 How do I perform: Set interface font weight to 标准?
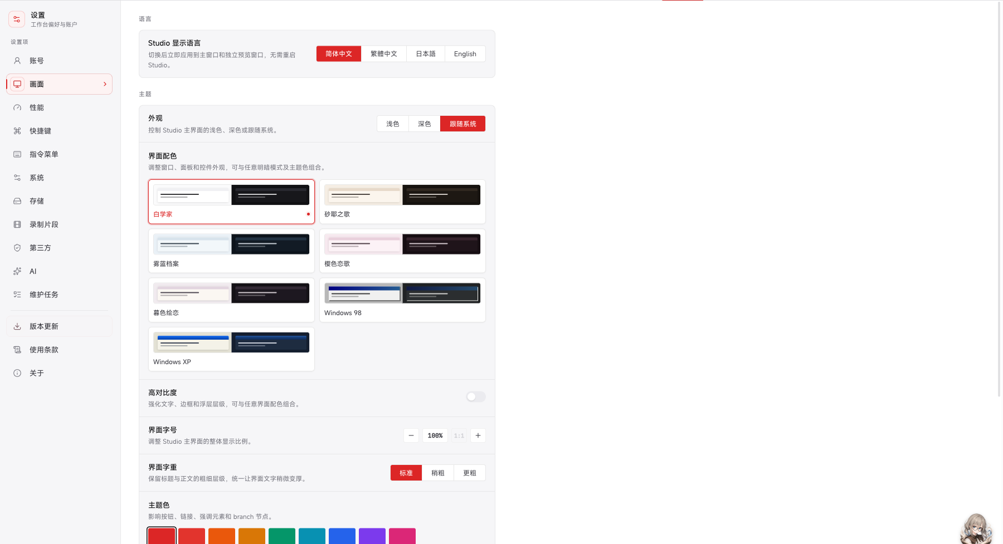click(406, 473)
